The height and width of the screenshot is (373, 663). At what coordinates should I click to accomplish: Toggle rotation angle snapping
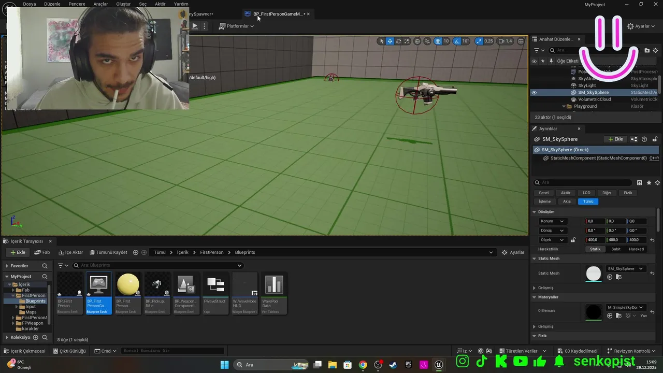pos(457,41)
